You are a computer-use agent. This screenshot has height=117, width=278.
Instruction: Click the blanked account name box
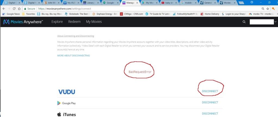(x=262, y=22)
